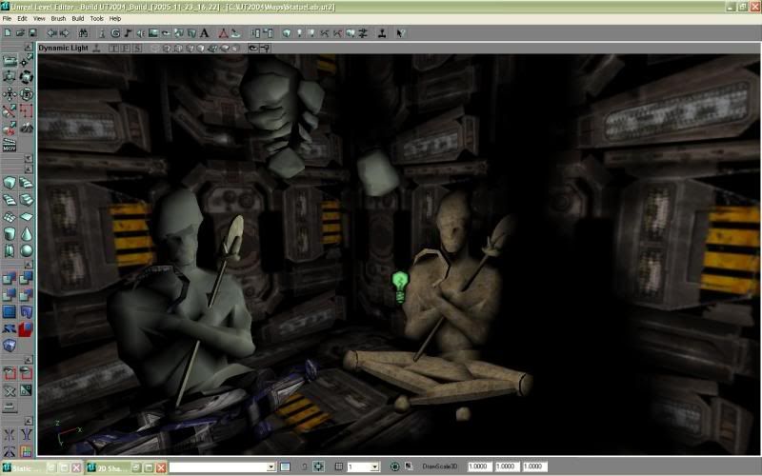The width and height of the screenshot is (762, 476).
Task: Toggle realtime preview joystick in viewport bar
Action: pyautogui.click(x=96, y=49)
